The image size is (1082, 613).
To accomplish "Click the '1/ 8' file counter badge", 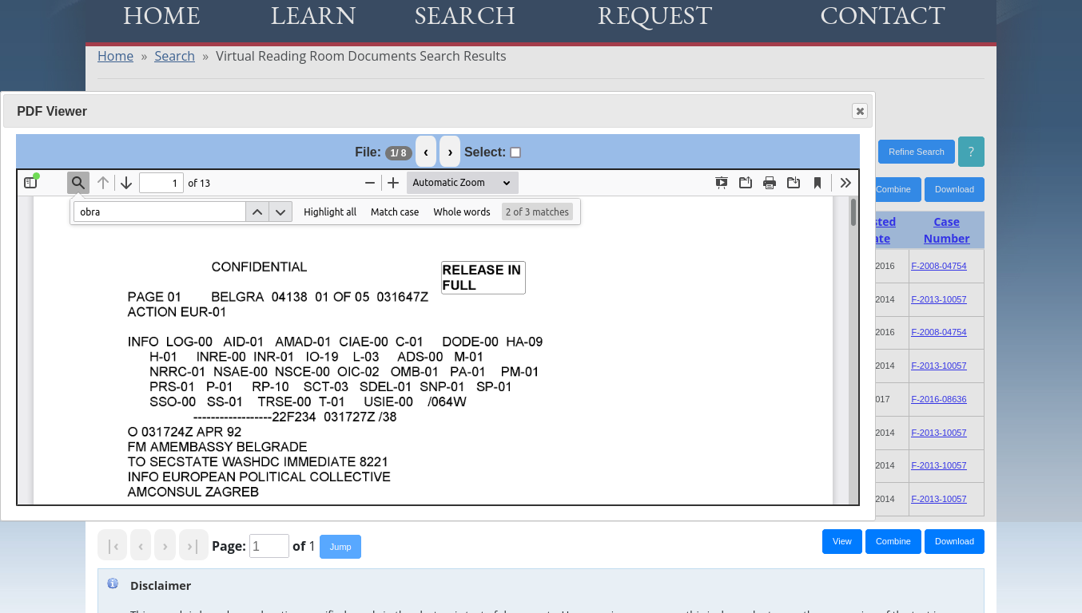I will click(x=399, y=153).
